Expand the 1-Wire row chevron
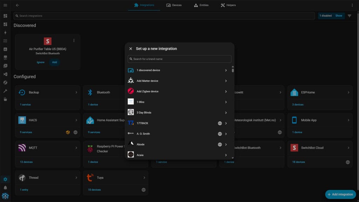The height and width of the screenshot is (202, 359). [226, 102]
